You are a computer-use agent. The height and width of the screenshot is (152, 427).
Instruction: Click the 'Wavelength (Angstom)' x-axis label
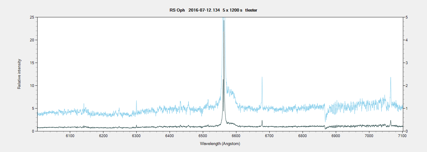[220, 143]
